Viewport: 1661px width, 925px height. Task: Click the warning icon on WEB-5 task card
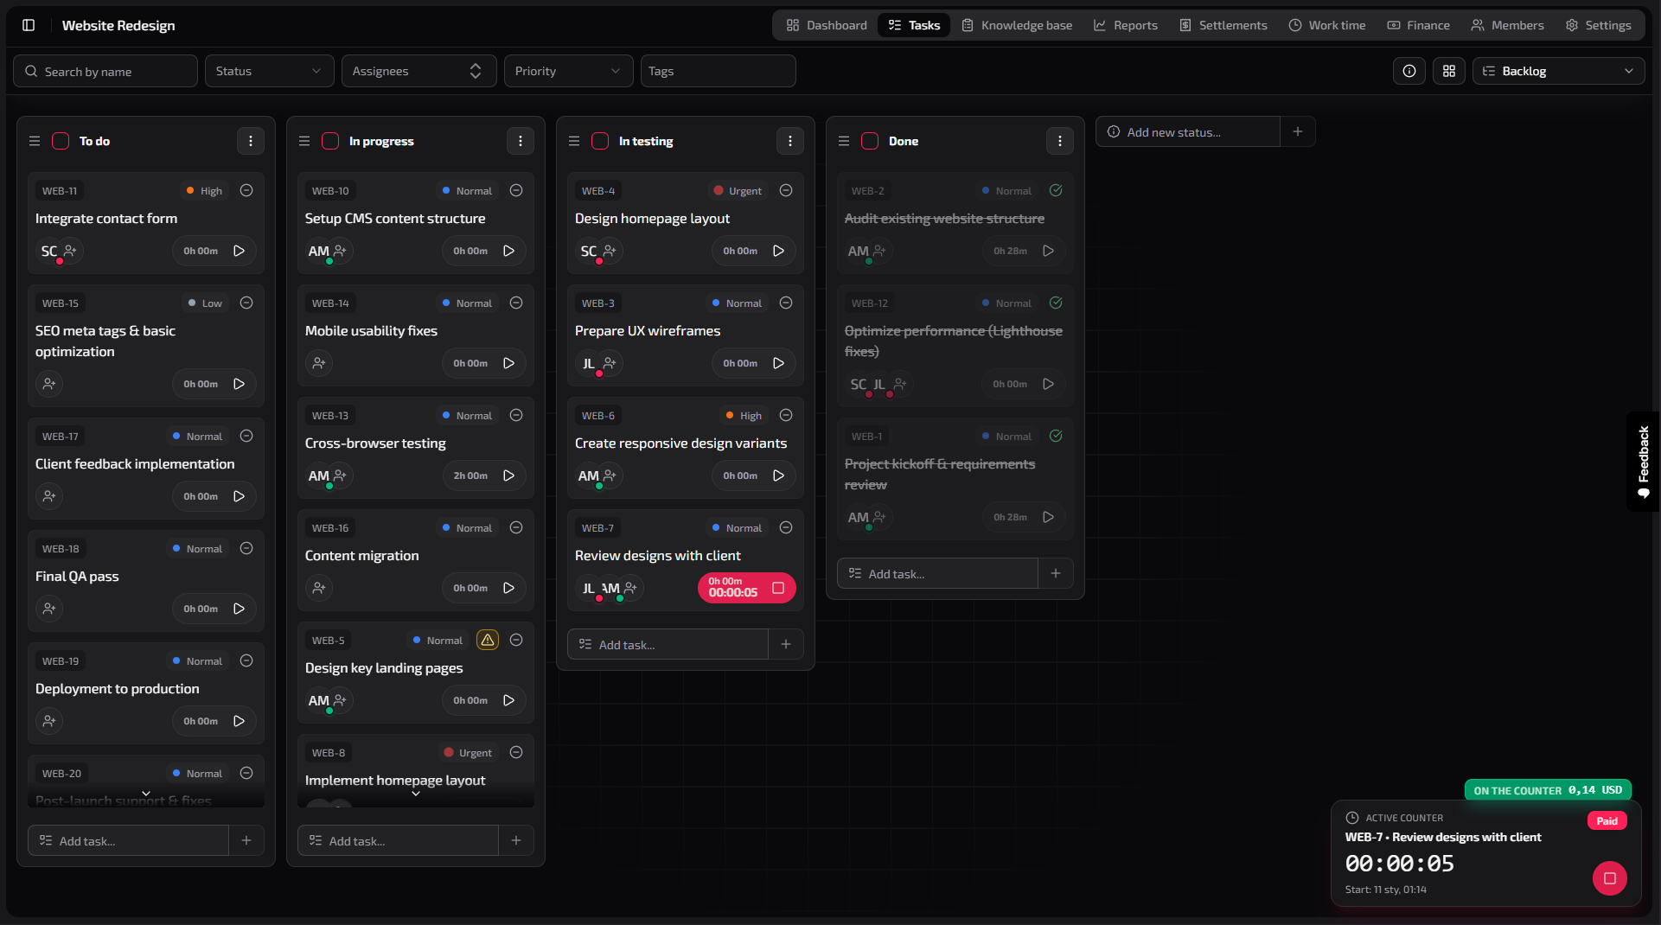[487, 640]
